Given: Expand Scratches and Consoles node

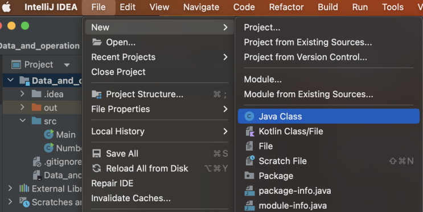Looking at the screenshot, I should (10, 202).
